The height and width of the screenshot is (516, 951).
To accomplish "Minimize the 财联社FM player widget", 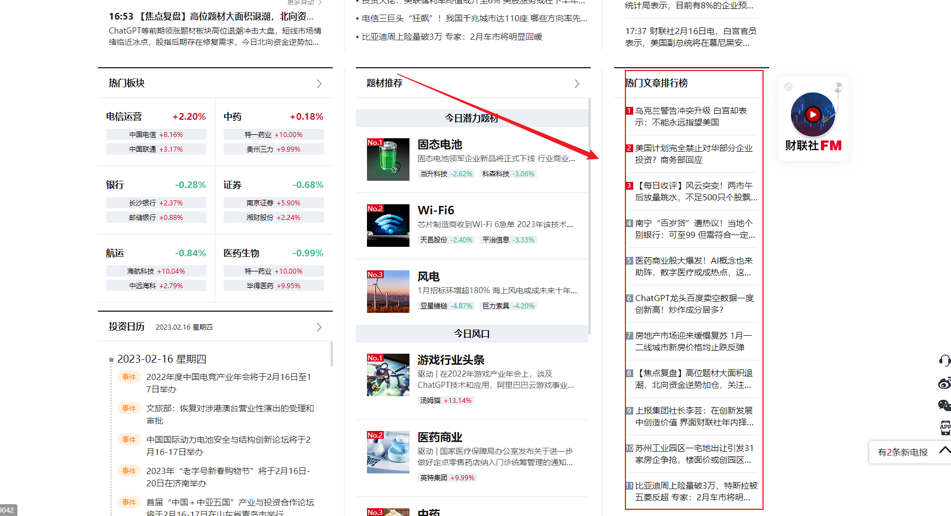I will (x=788, y=87).
